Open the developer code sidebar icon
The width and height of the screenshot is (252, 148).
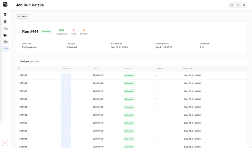pos(5,49)
